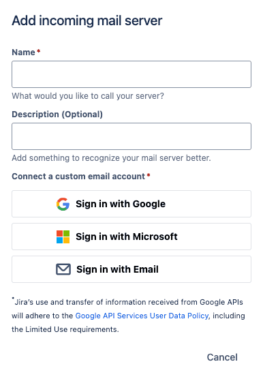Click the Add incoming mail server heading
The height and width of the screenshot is (379, 263).
tap(87, 20)
